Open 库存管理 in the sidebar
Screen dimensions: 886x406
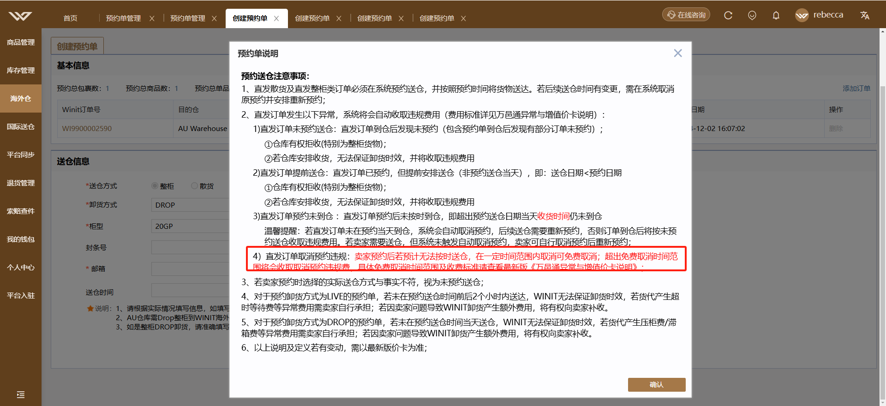tap(21, 70)
